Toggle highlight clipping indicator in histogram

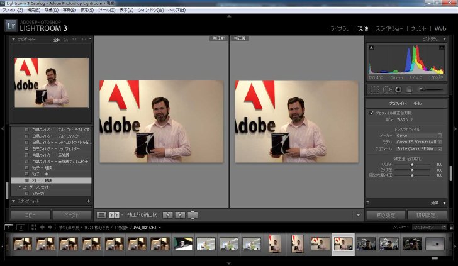(x=442, y=47)
